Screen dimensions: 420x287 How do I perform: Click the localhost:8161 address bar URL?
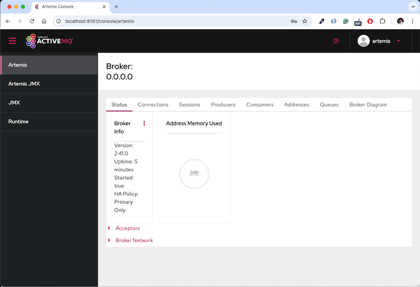click(100, 21)
